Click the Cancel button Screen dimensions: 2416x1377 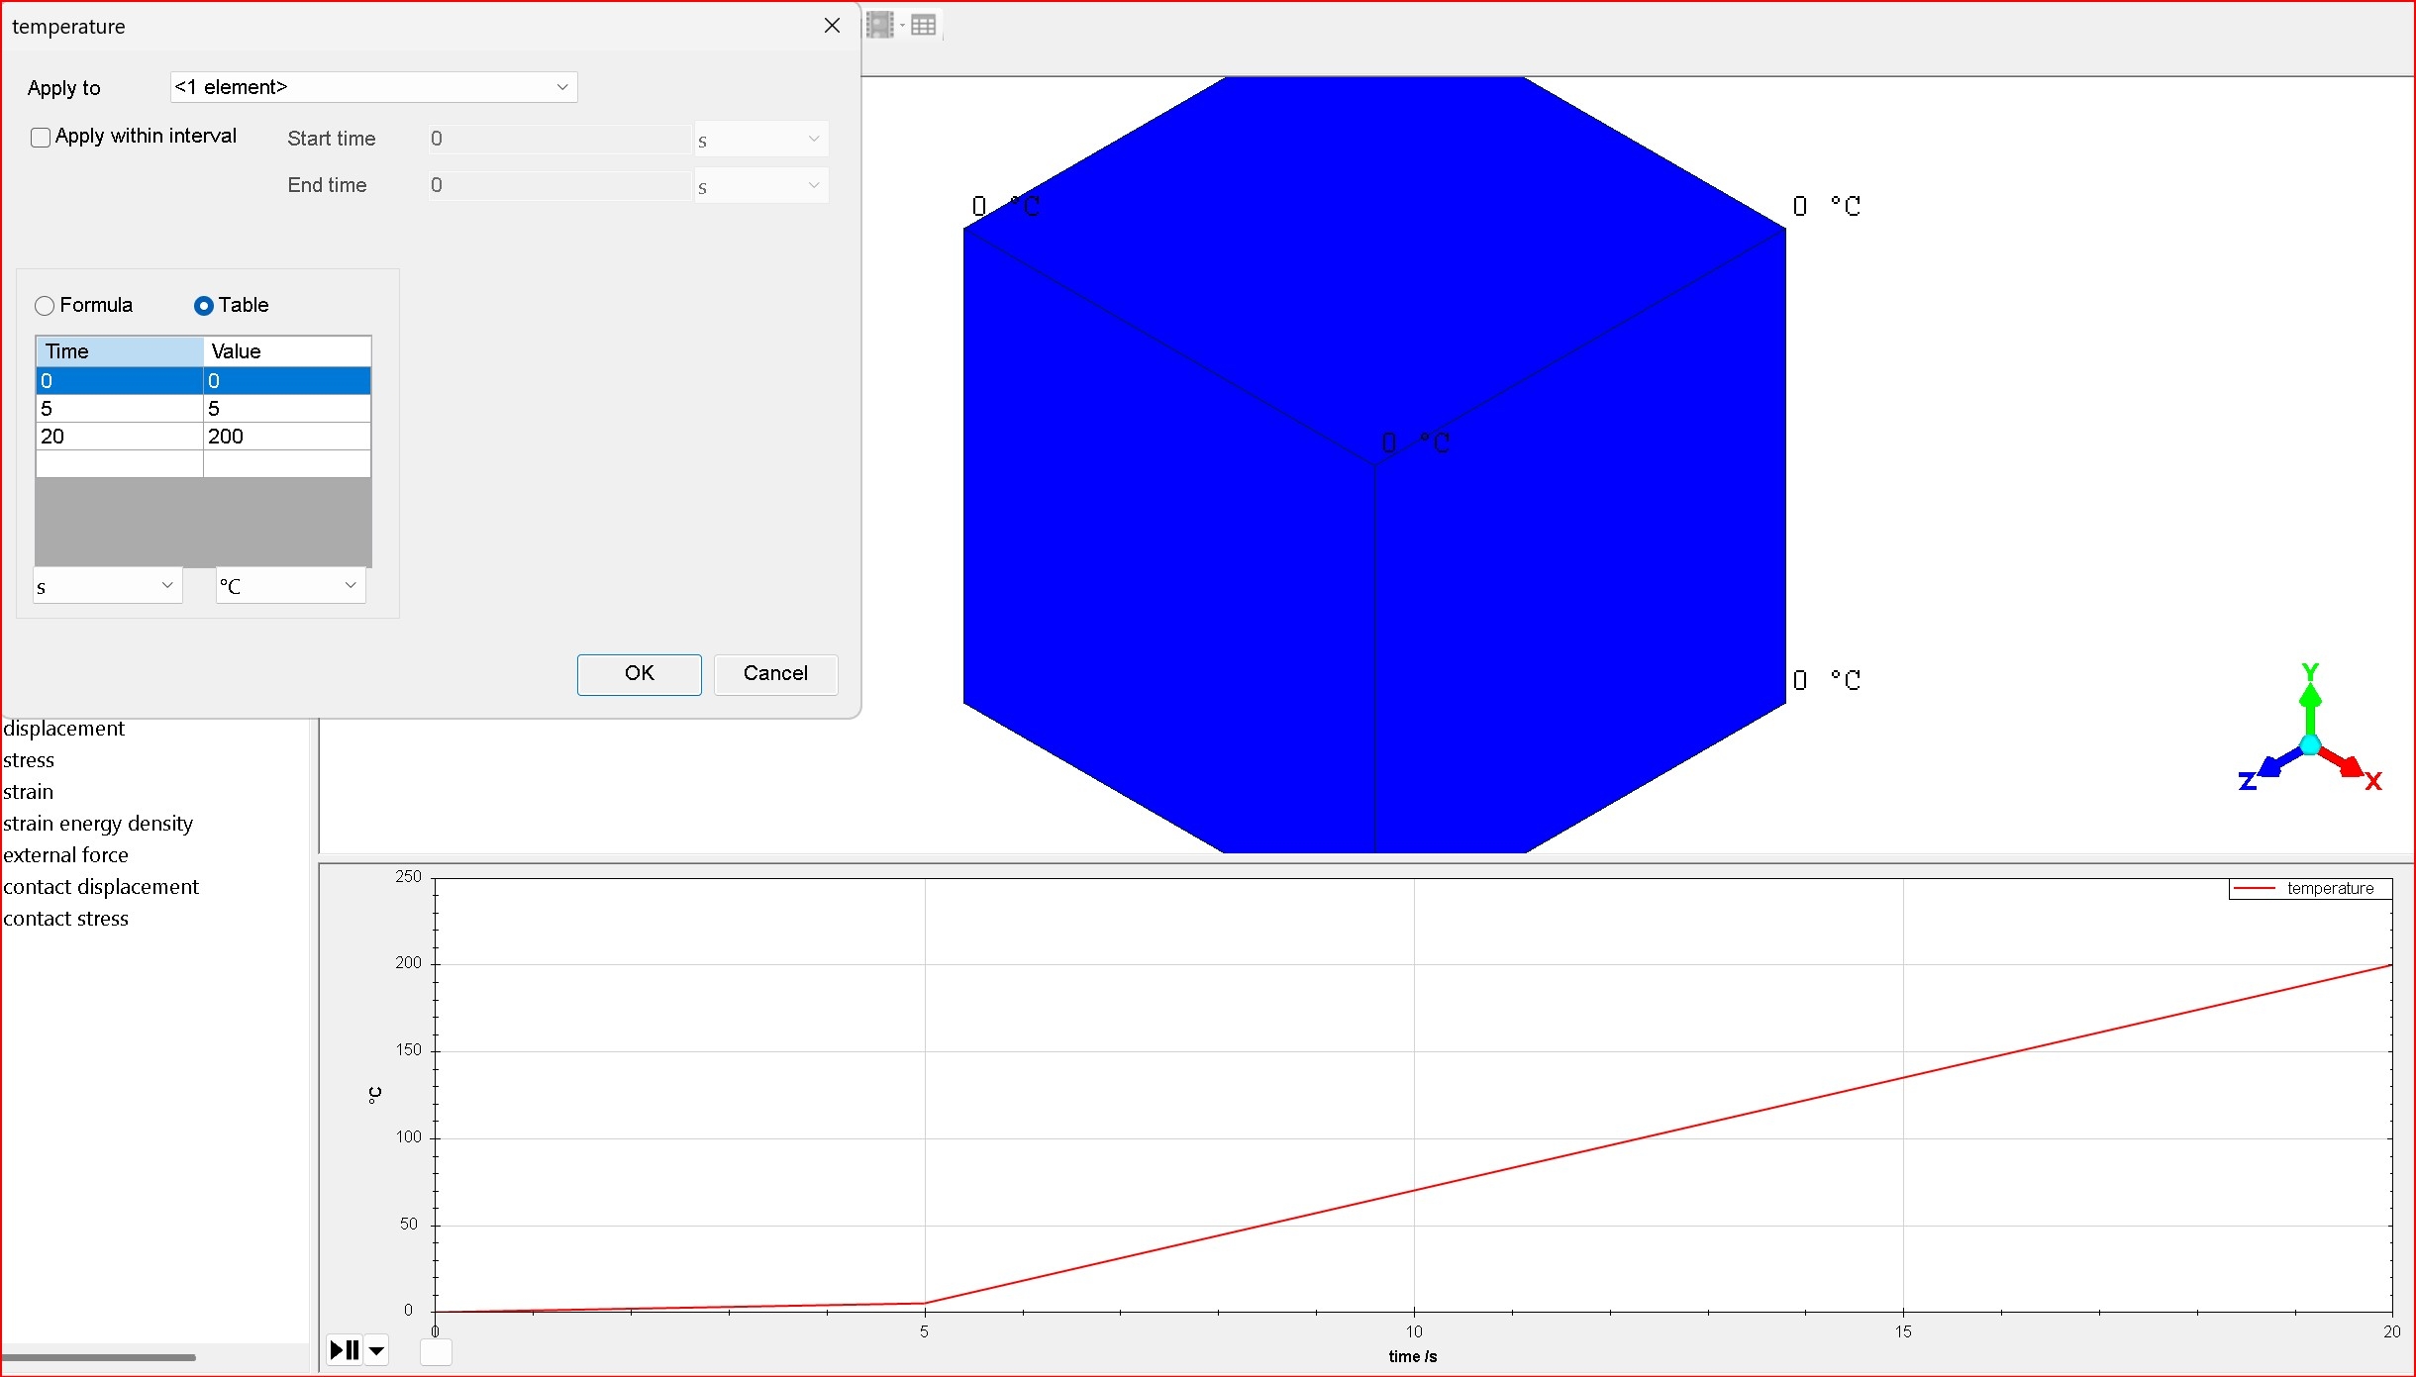775,674
